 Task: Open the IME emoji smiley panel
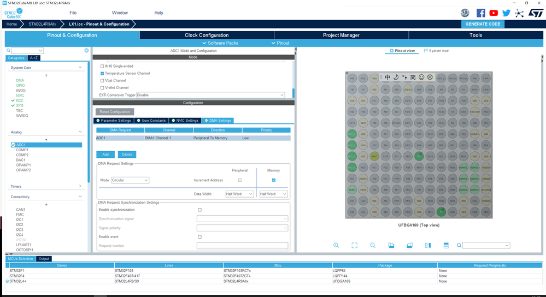point(421,77)
